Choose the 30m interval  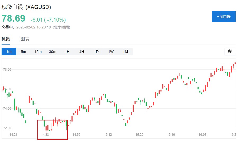[52, 52]
